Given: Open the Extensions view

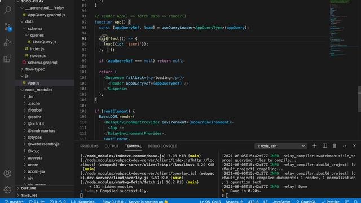Looking at the screenshot, I should (7, 59).
